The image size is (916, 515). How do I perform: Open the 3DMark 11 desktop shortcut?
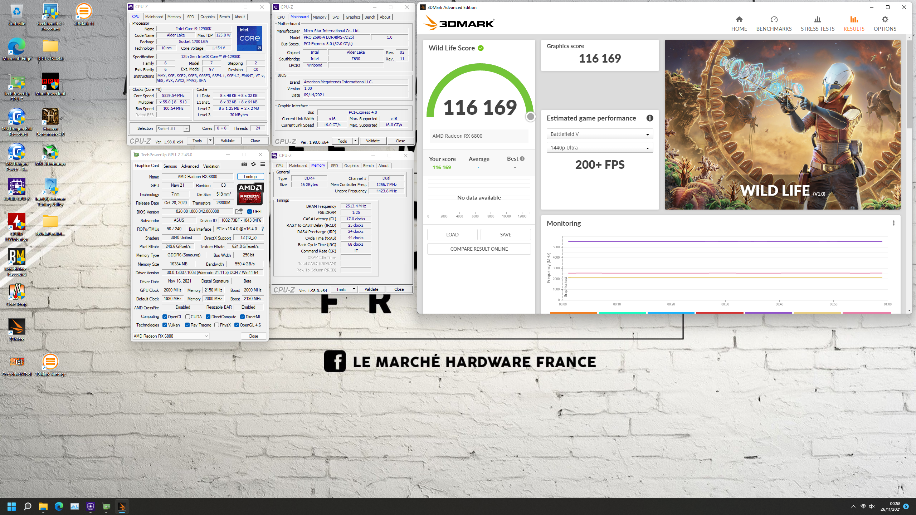tap(84, 15)
